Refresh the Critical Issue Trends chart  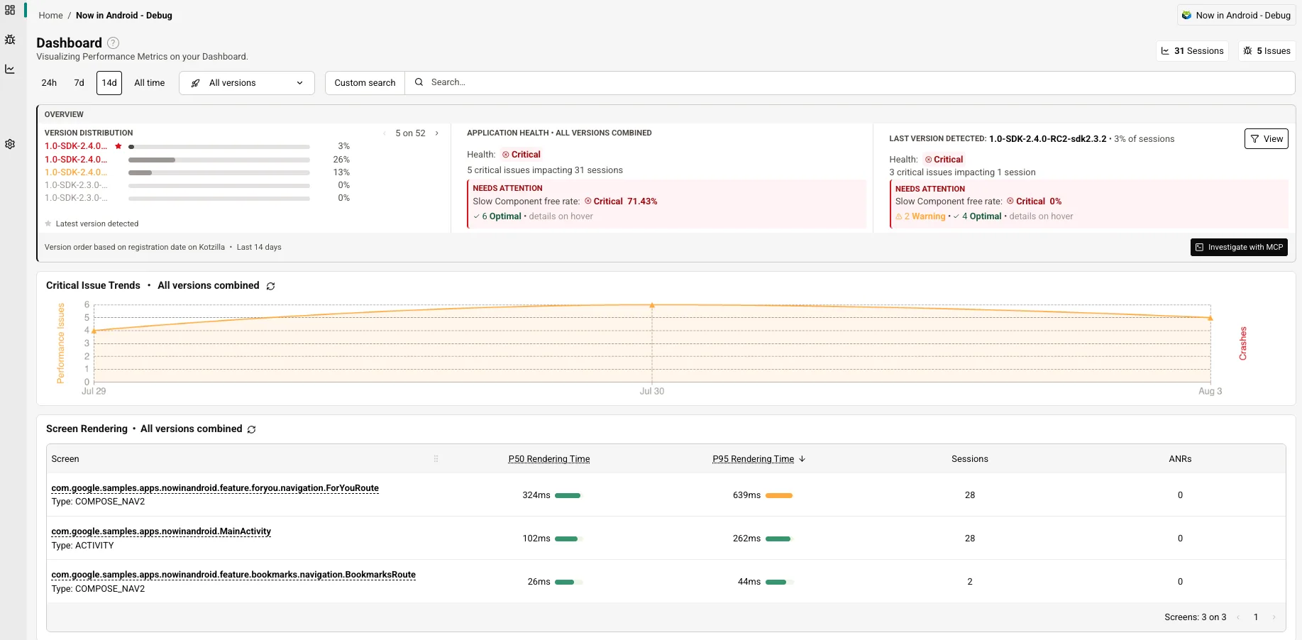(270, 286)
